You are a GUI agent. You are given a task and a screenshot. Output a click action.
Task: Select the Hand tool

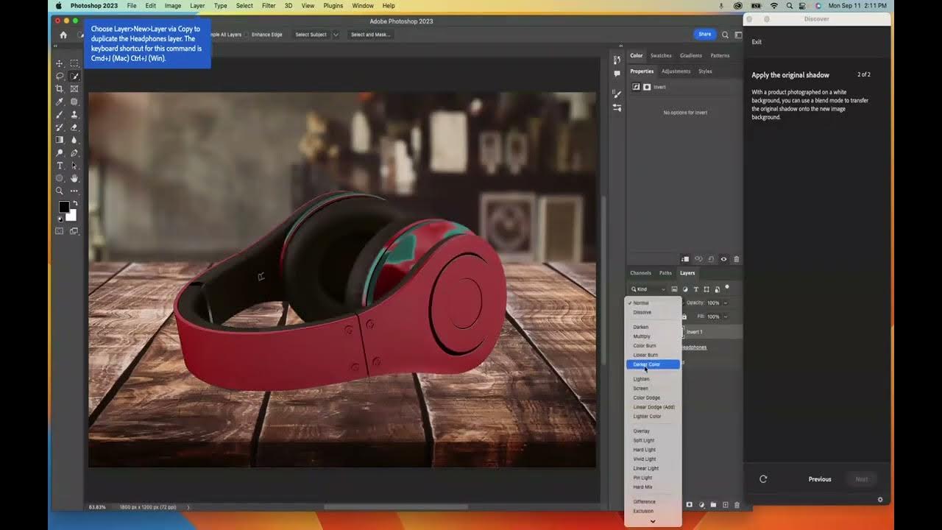[74, 178]
